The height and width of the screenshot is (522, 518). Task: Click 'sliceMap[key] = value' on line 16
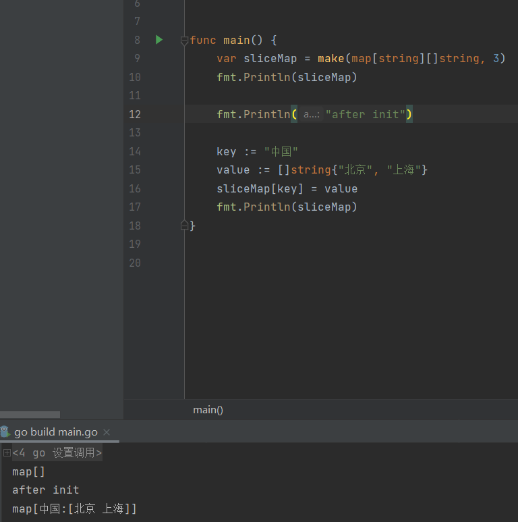coord(287,189)
